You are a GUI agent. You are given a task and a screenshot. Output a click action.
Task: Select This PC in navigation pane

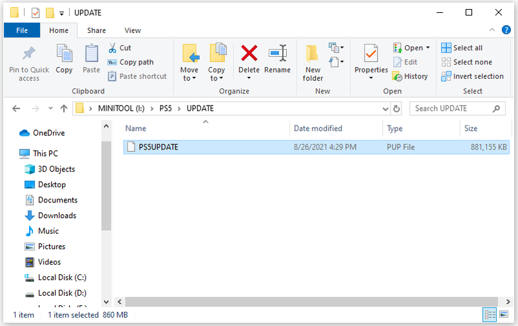[x=39, y=153]
